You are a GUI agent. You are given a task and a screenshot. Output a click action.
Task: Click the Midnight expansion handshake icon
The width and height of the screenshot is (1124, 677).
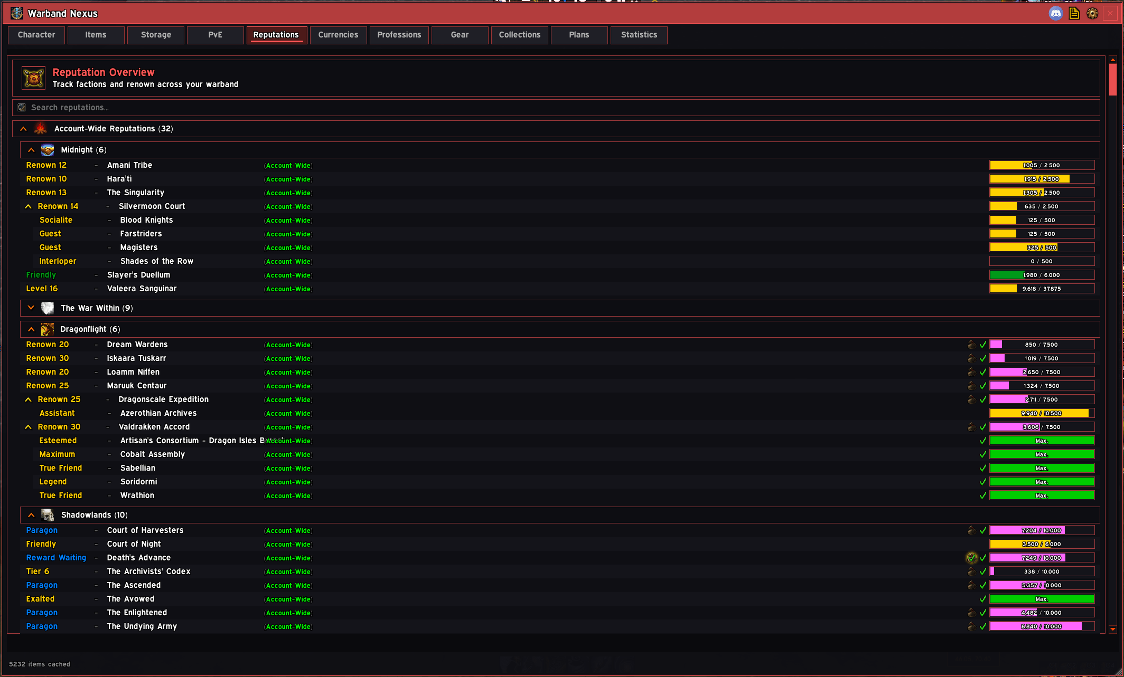coord(48,150)
